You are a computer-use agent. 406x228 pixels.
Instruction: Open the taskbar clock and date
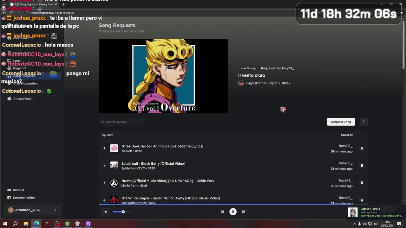tap(387, 224)
